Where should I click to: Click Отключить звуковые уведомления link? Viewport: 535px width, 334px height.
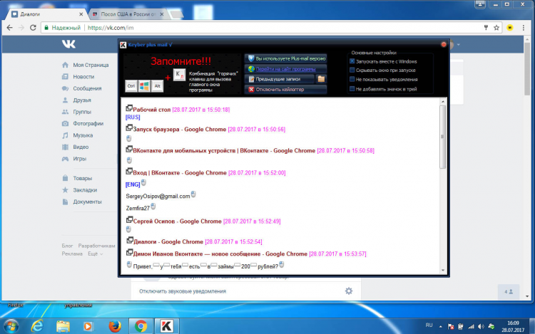[183, 291]
